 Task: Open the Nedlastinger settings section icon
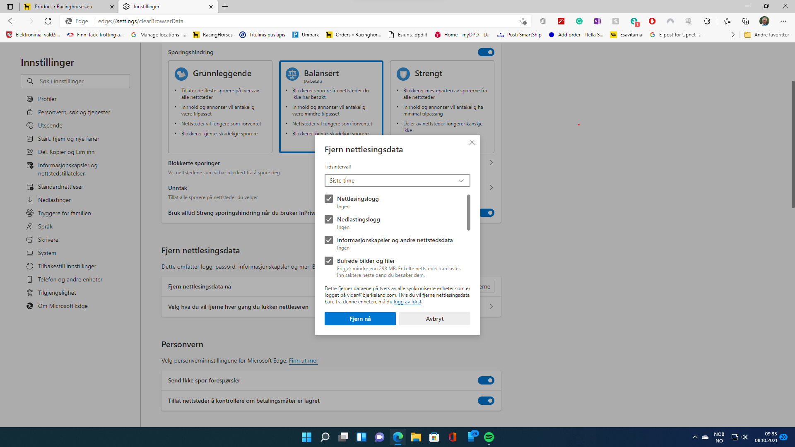coord(29,200)
